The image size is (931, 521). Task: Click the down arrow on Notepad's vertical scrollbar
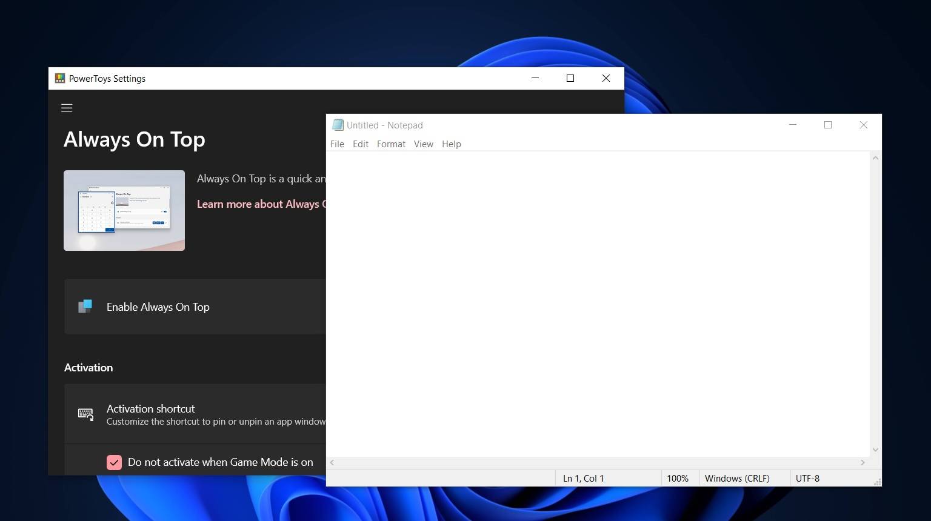(x=875, y=450)
